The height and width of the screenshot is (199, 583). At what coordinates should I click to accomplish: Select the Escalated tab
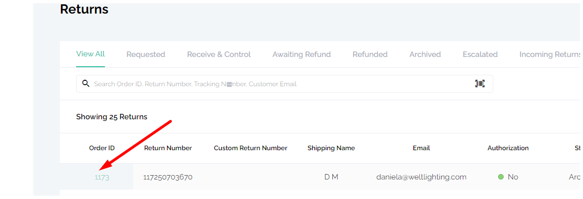click(480, 54)
